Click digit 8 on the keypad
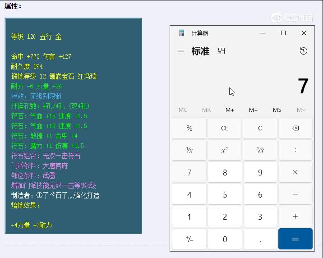This screenshot has height=258, width=323. tap(225, 172)
